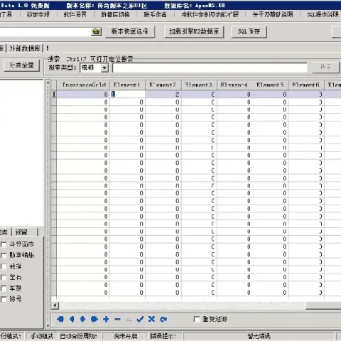Go to next record in navigator
Screen dimensions: 341x341
tap(82, 319)
